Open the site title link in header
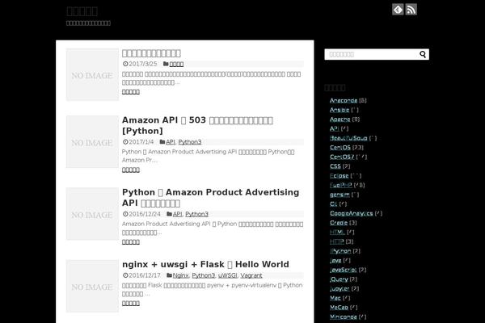The width and height of the screenshot is (485, 323). click(82, 11)
